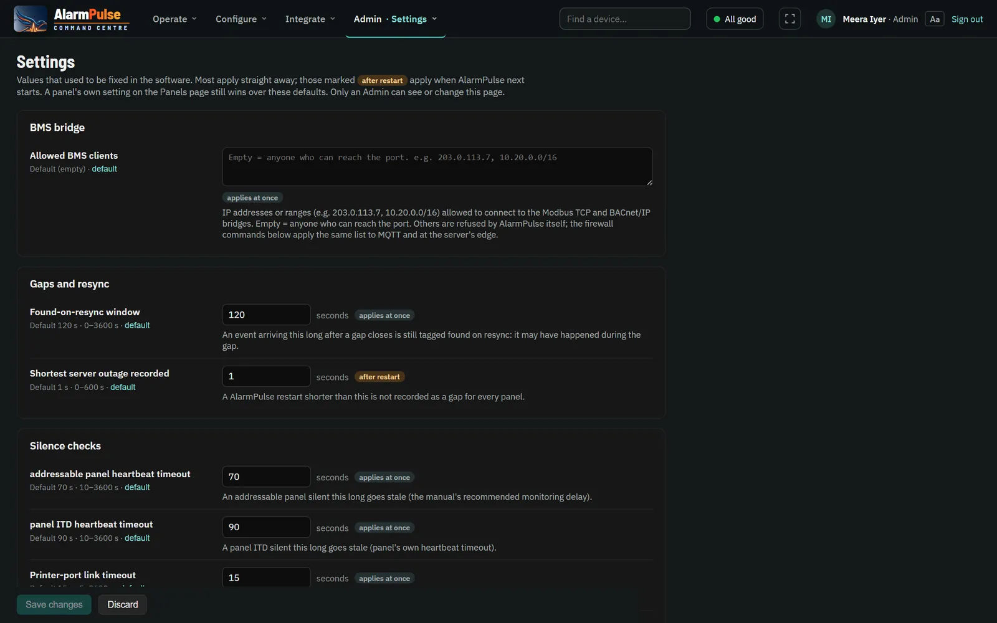Click the Silence checks heading
This screenshot has width=997, height=623.
(65, 445)
